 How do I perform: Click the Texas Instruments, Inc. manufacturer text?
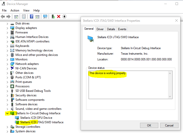click(135, 54)
